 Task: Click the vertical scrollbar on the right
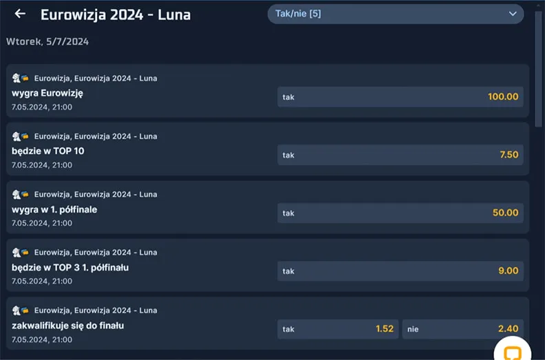539,69
